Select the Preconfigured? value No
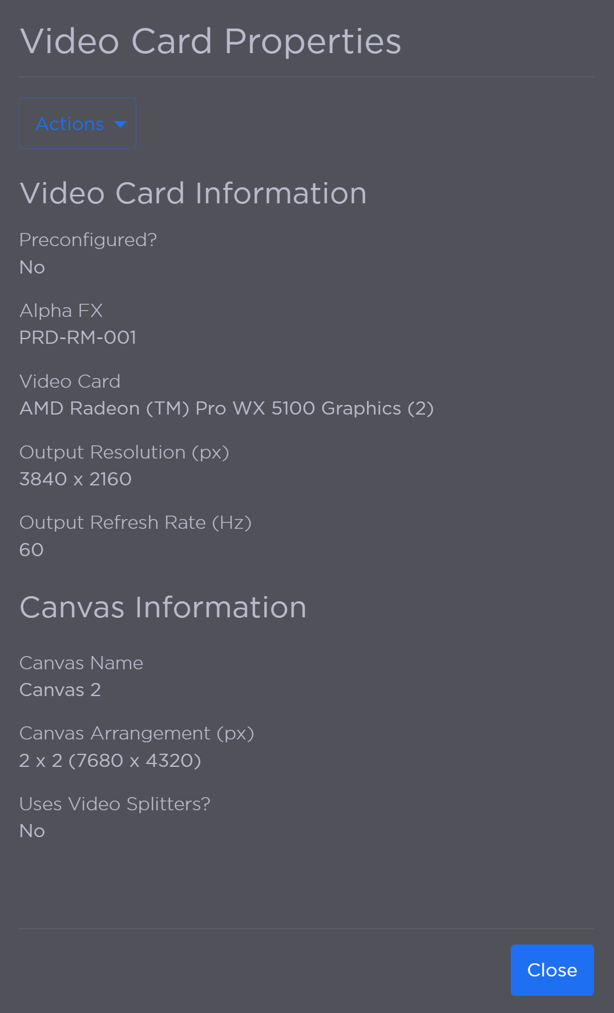614x1013 pixels. (31, 267)
